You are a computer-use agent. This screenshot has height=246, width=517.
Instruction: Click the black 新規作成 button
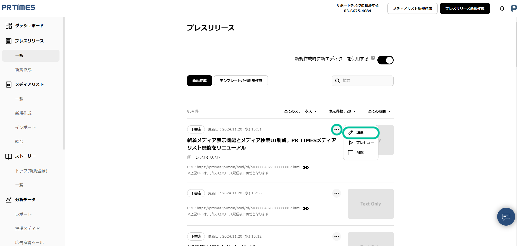199,81
